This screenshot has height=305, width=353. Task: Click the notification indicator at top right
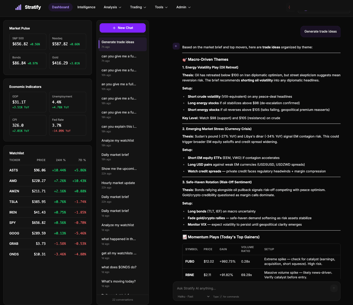289,7
